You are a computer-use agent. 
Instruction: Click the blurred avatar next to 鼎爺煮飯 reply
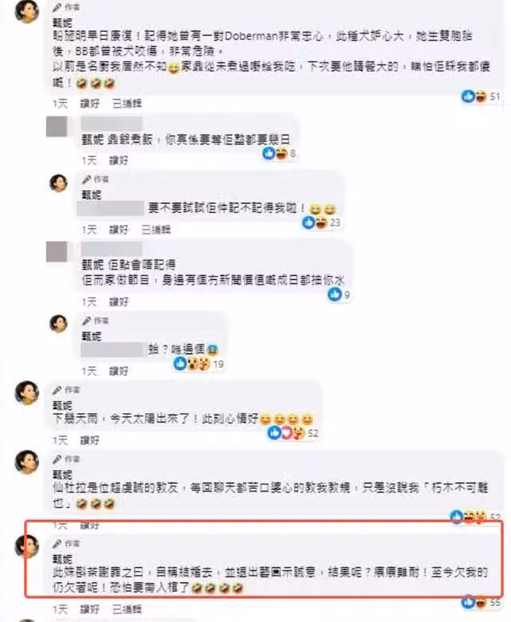tap(57, 127)
